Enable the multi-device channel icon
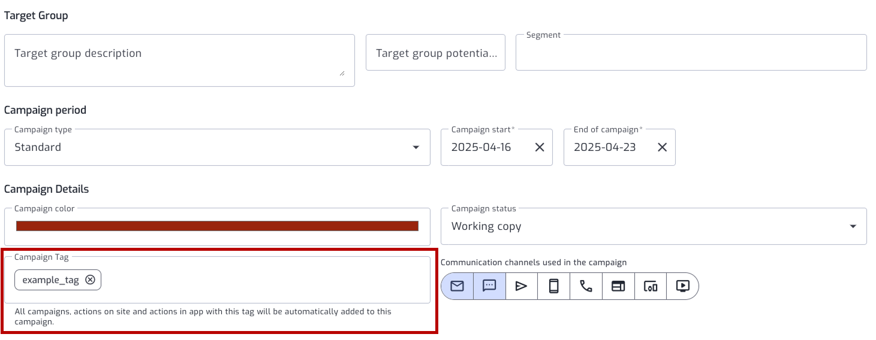Image resolution: width=876 pixels, height=340 pixels. click(651, 286)
